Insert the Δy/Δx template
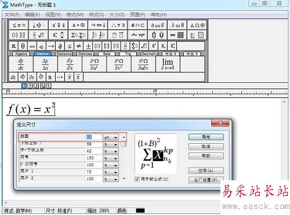 (x=45, y=64)
